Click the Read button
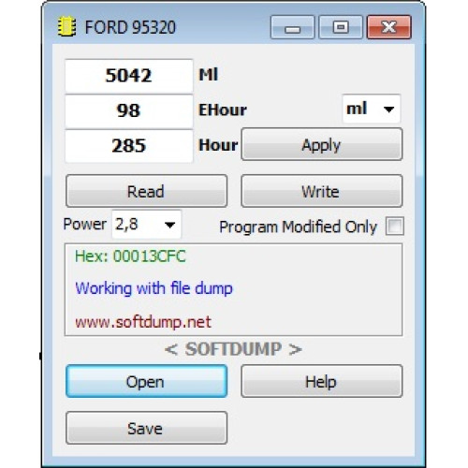468x468 pixels. (x=146, y=191)
